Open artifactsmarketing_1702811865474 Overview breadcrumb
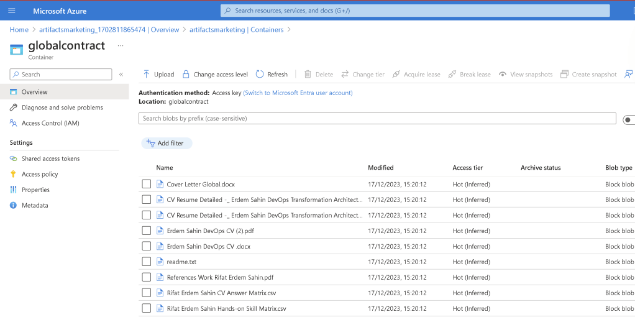Screen dimensions: 635x335 click(109, 30)
